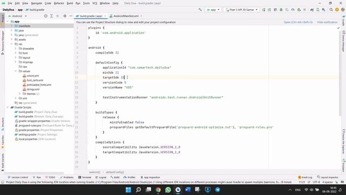The width and height of the screenshot is (346, 195).
Task: Click Hide notification link
Action: tap(327, 22)
